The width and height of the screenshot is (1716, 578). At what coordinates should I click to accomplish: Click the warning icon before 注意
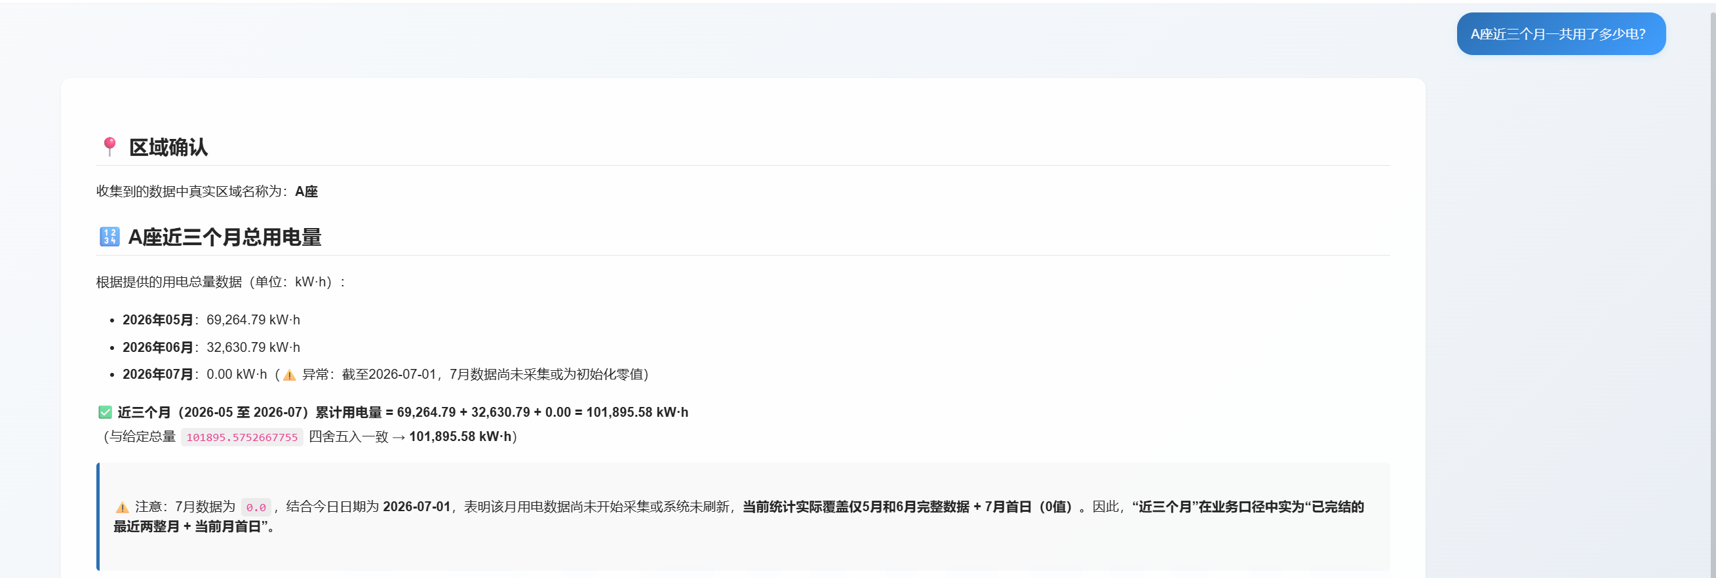[x=123, y=507]
